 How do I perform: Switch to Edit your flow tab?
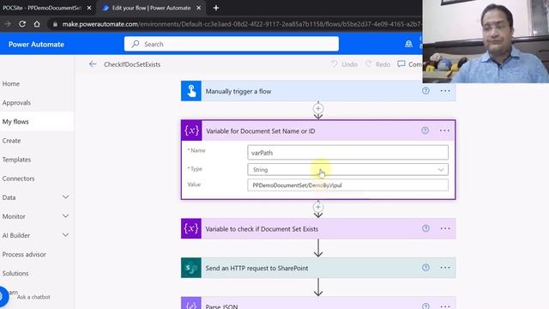point(151,8)
